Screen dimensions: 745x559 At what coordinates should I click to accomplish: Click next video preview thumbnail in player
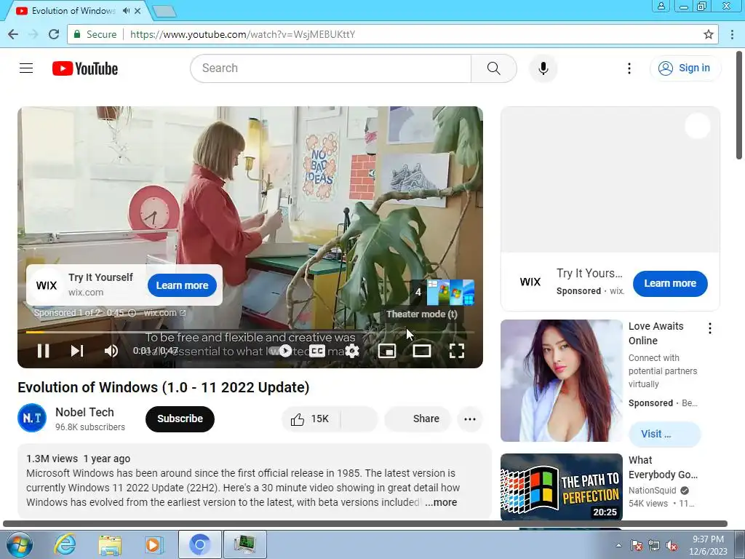(x=450, y=293)
